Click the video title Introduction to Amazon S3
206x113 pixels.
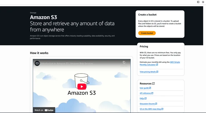tap(67, 63)
